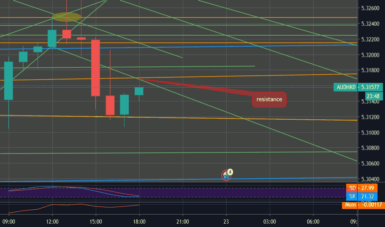Click the 15:00 time axis label
Image resolution: width=385 pixels, height=227 pixels.
click(96, 222)
